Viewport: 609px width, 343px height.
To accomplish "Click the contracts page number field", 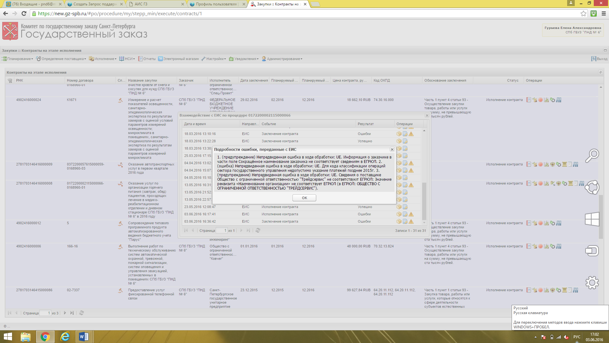I will pos(45,313).
